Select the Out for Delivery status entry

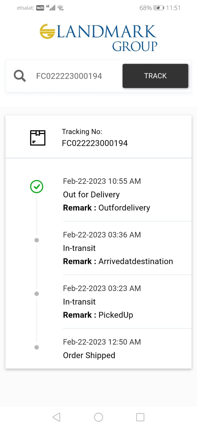point(91,195)
